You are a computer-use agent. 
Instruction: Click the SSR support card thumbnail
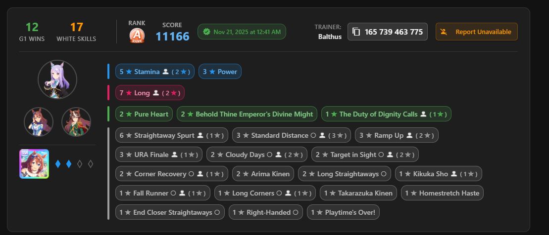(x=34, y=164)
